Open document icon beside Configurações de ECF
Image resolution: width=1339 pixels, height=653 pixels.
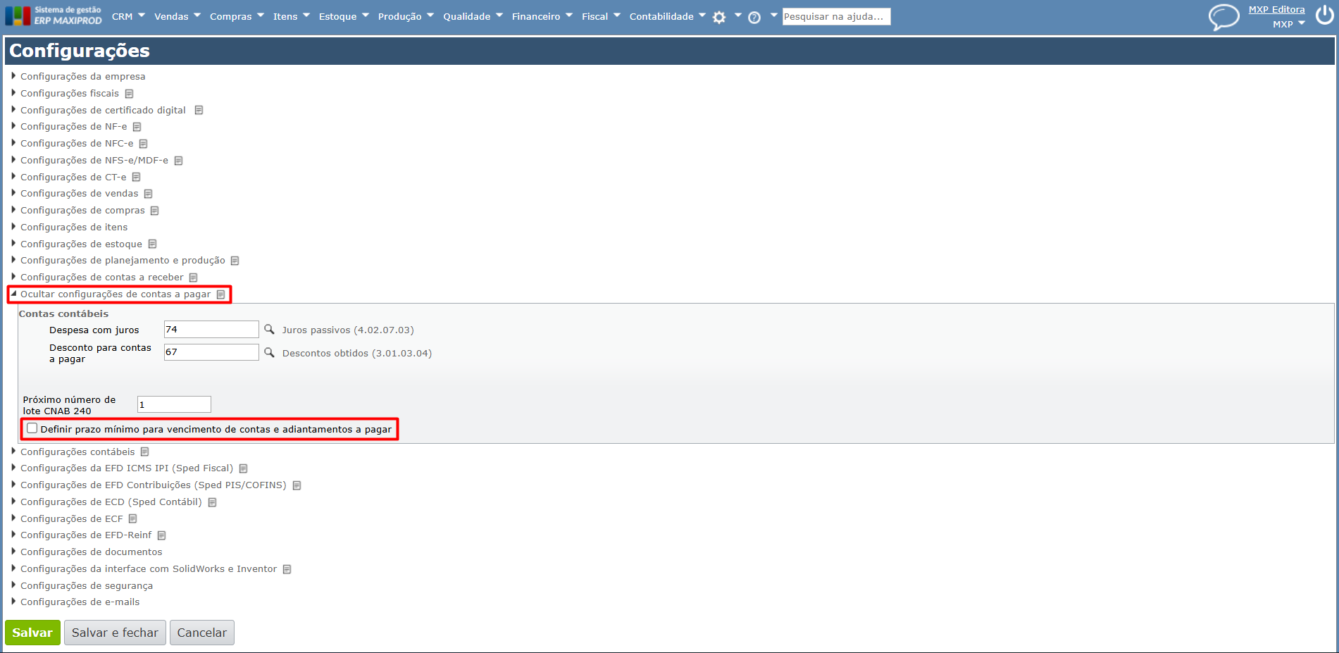pos(132,519)
